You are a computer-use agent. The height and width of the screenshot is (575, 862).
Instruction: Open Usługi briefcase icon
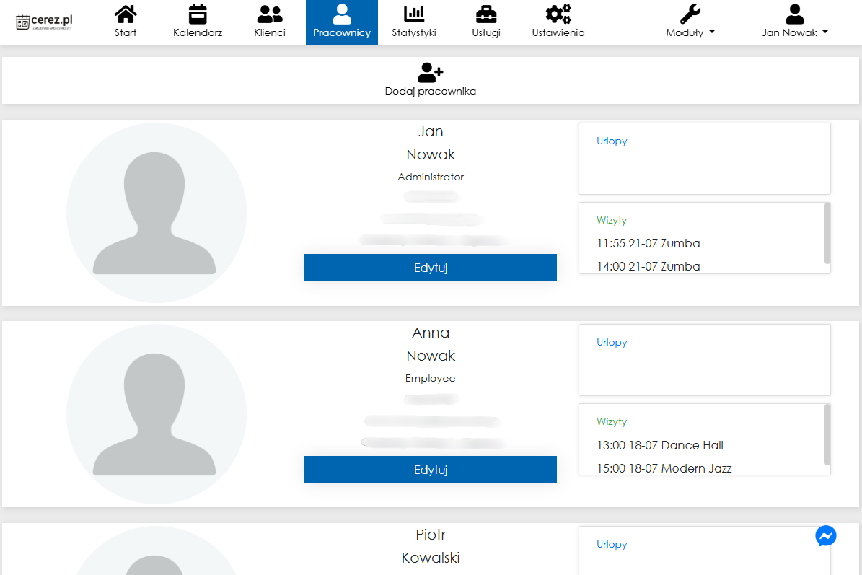(x=486, y=14)
